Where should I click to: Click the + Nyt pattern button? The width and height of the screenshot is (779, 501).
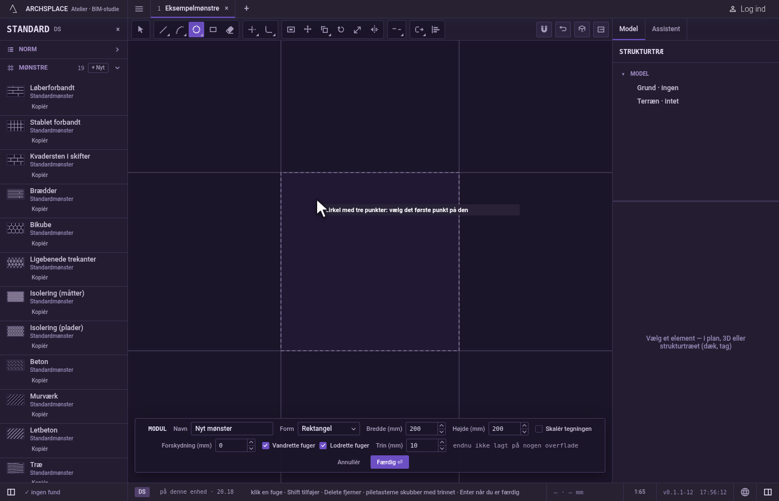coord(98,68)
